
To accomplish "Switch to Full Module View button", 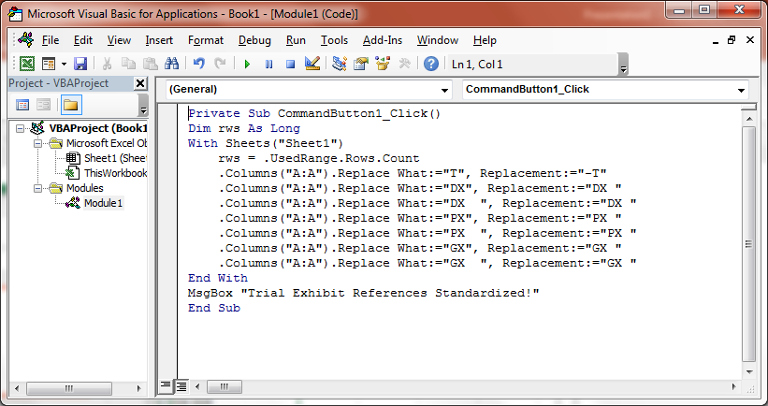I will tap(181, 386).
